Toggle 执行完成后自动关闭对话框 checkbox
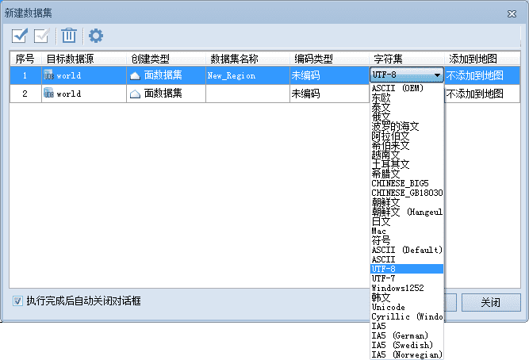The height and width of the screenshot is (360, 529). pyautogui.click(x=17, y=301)
